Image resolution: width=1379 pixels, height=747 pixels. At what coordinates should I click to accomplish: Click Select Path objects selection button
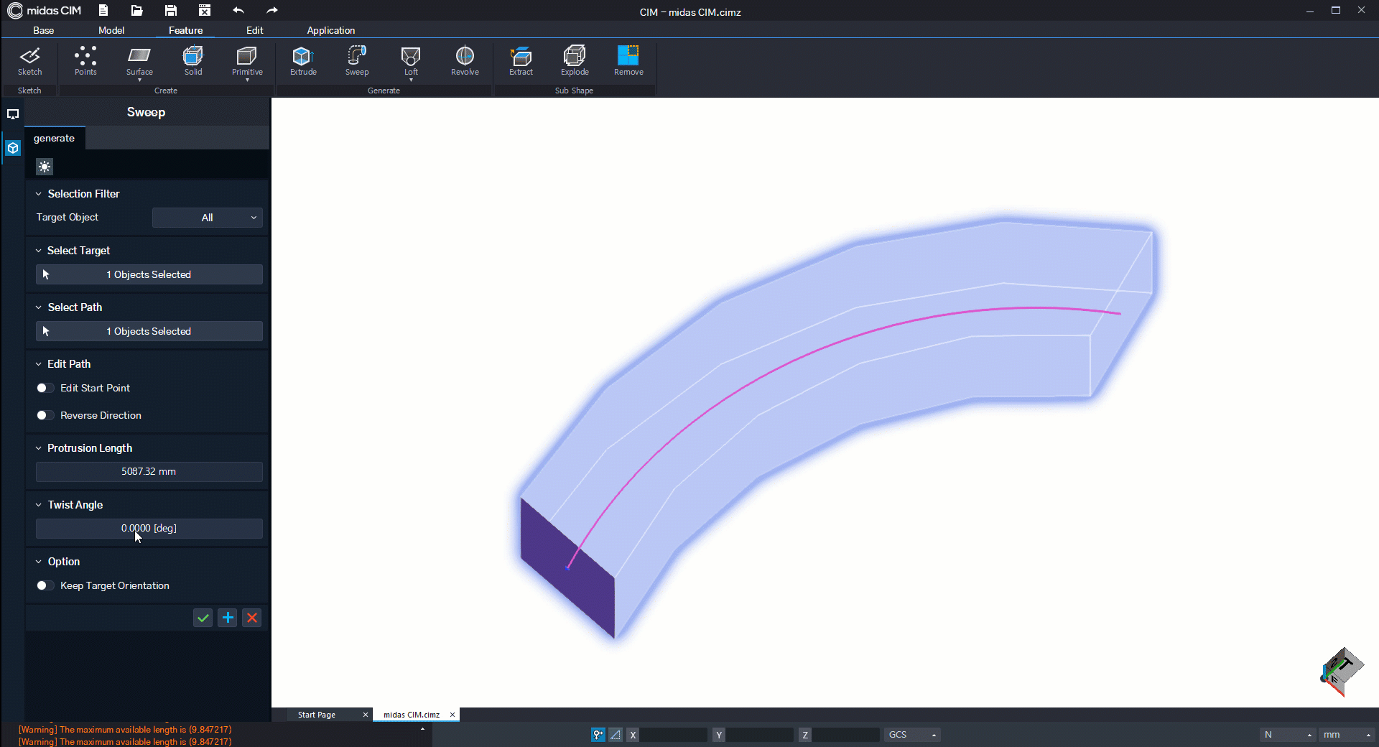(x=149, y=331)
